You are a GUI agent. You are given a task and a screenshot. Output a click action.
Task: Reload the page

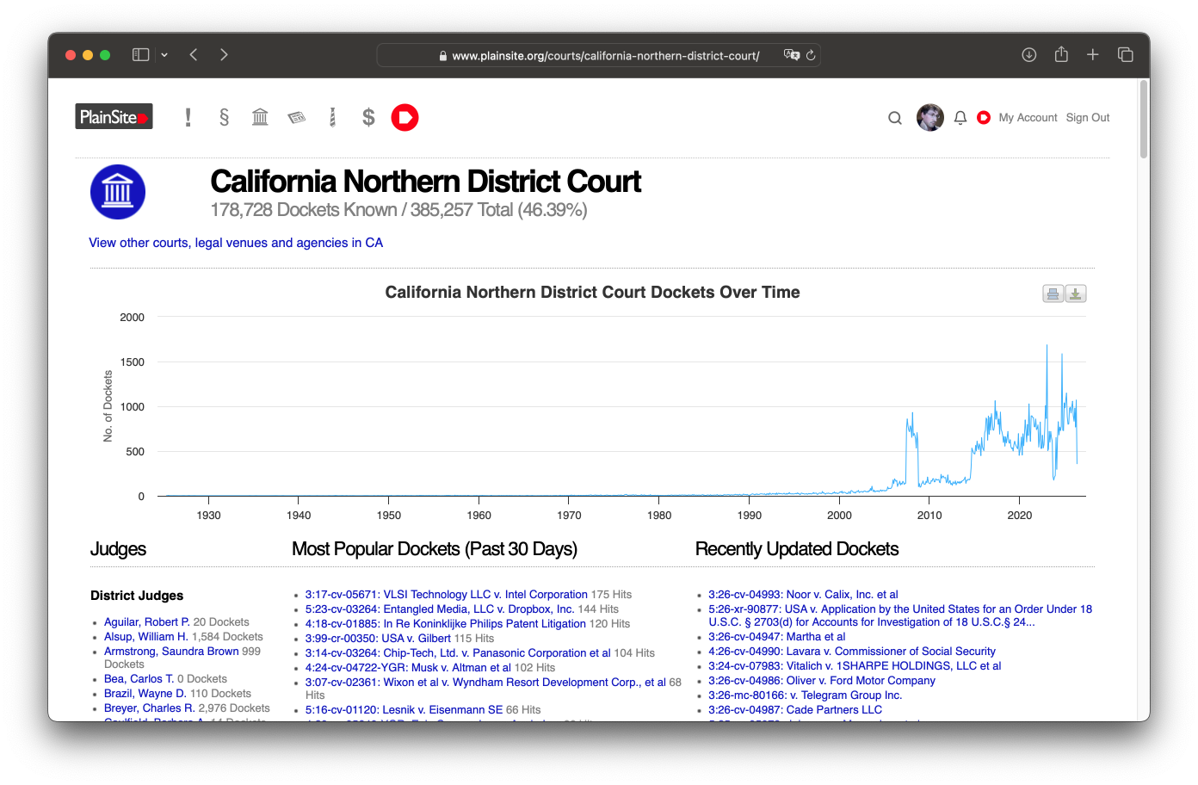(x=811, y=55)
